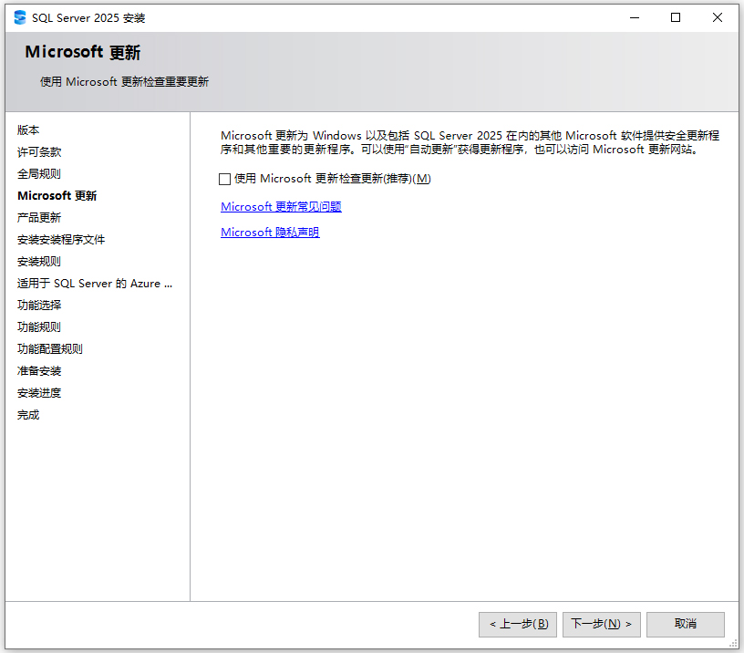Click the SQL Server installer title bar icon
The height and width of the screenshot is (653, 744).
coord(20,17)
